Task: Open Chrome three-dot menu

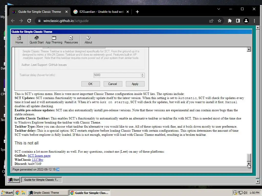Action: [254, 21]
